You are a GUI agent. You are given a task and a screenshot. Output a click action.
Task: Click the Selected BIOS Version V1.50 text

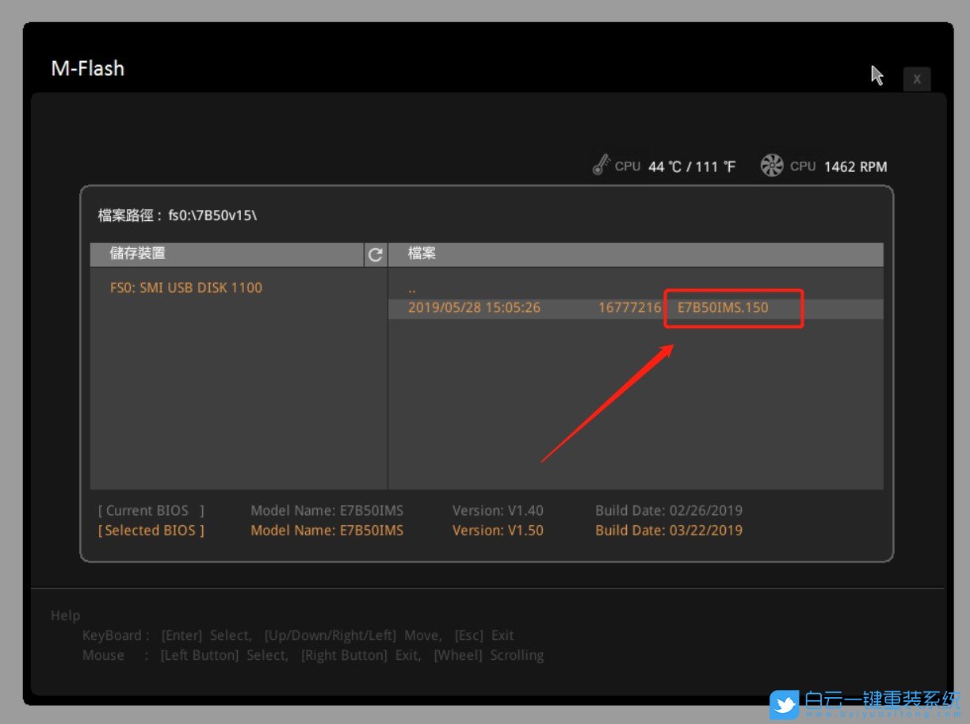pyautogui.click(x=498, y=531)
